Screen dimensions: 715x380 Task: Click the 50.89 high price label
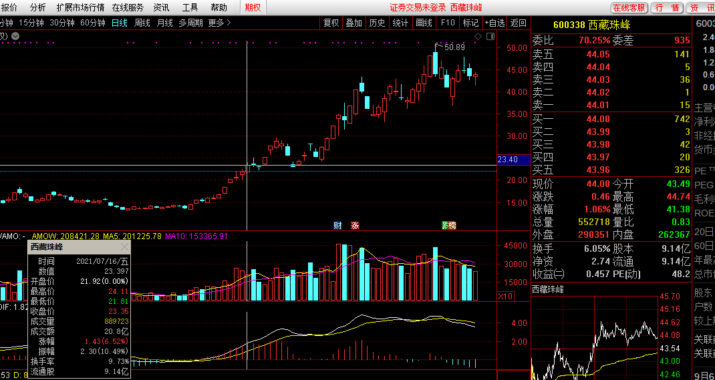(454, 47)
